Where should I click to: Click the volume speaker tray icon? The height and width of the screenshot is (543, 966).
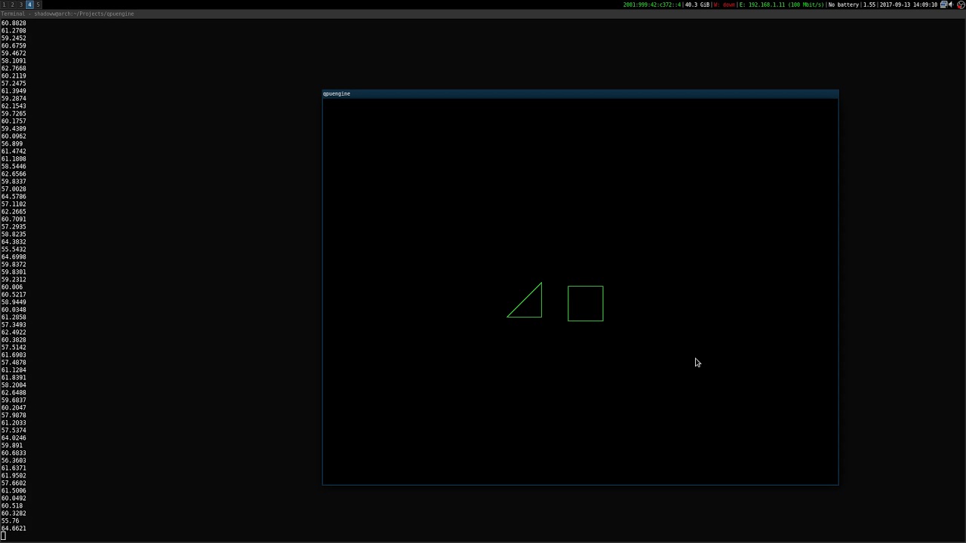952,5
